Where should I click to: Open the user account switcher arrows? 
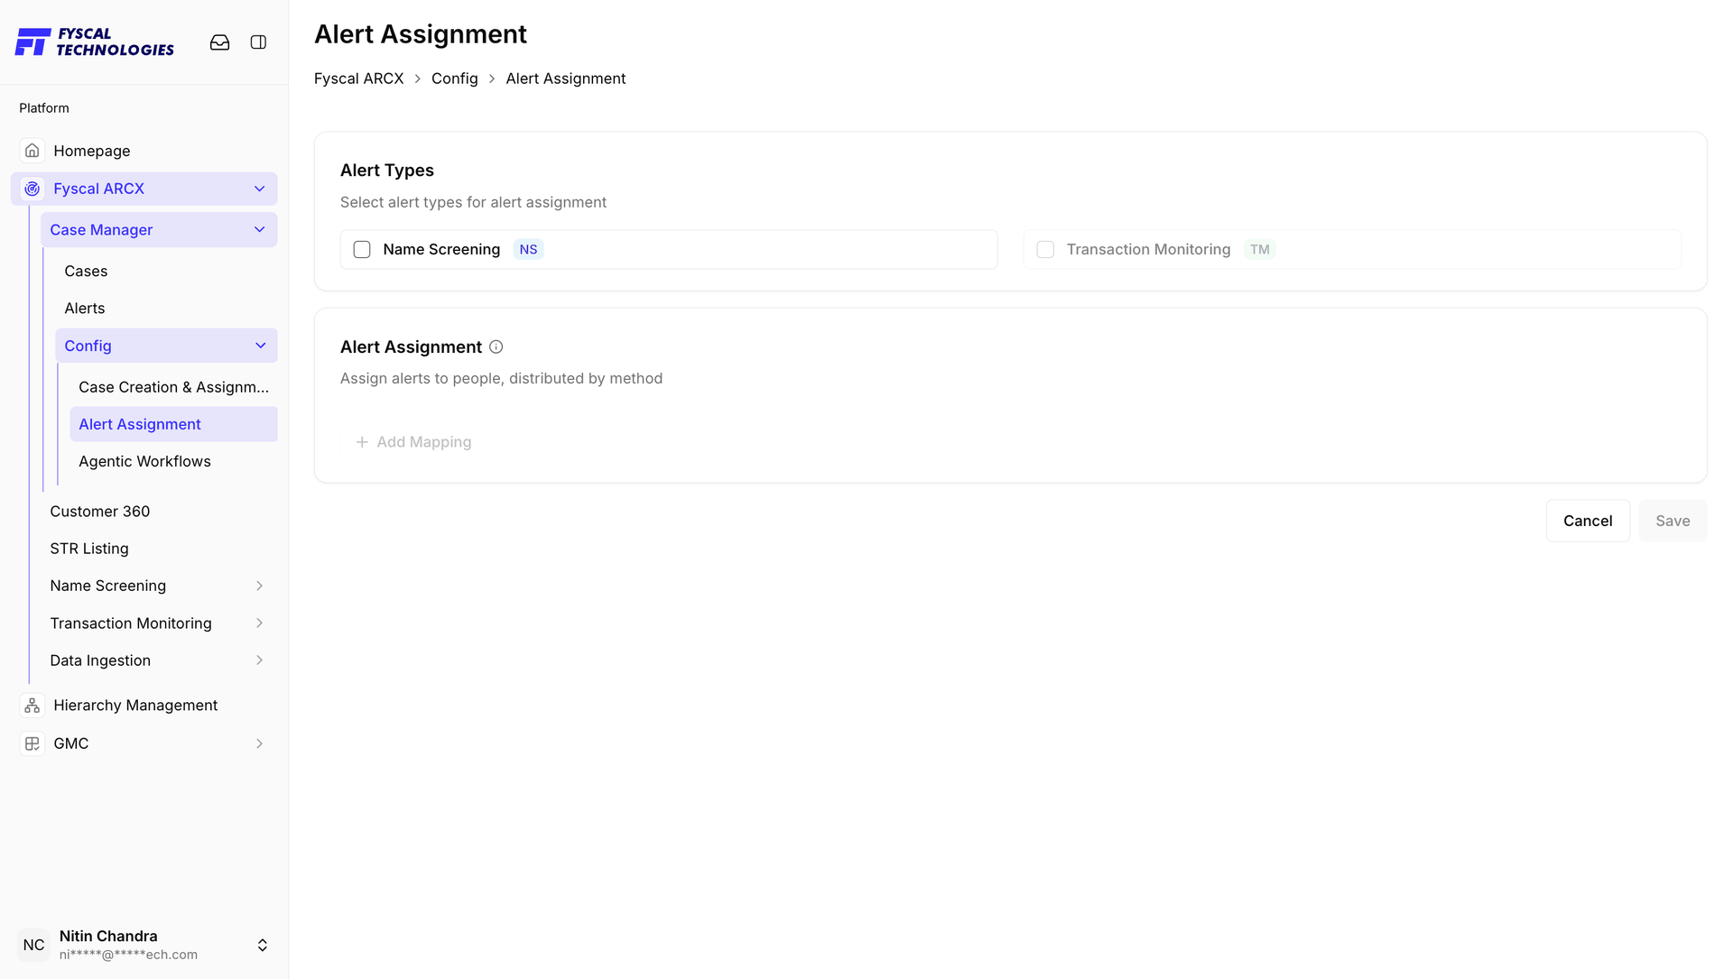click(x=263, y=945)
